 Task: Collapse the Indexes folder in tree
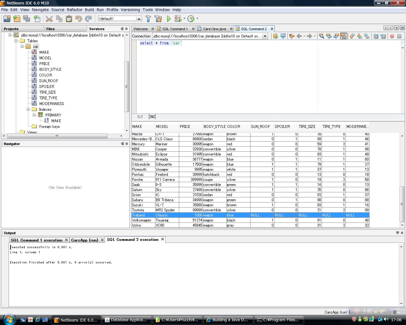[28, 109]
